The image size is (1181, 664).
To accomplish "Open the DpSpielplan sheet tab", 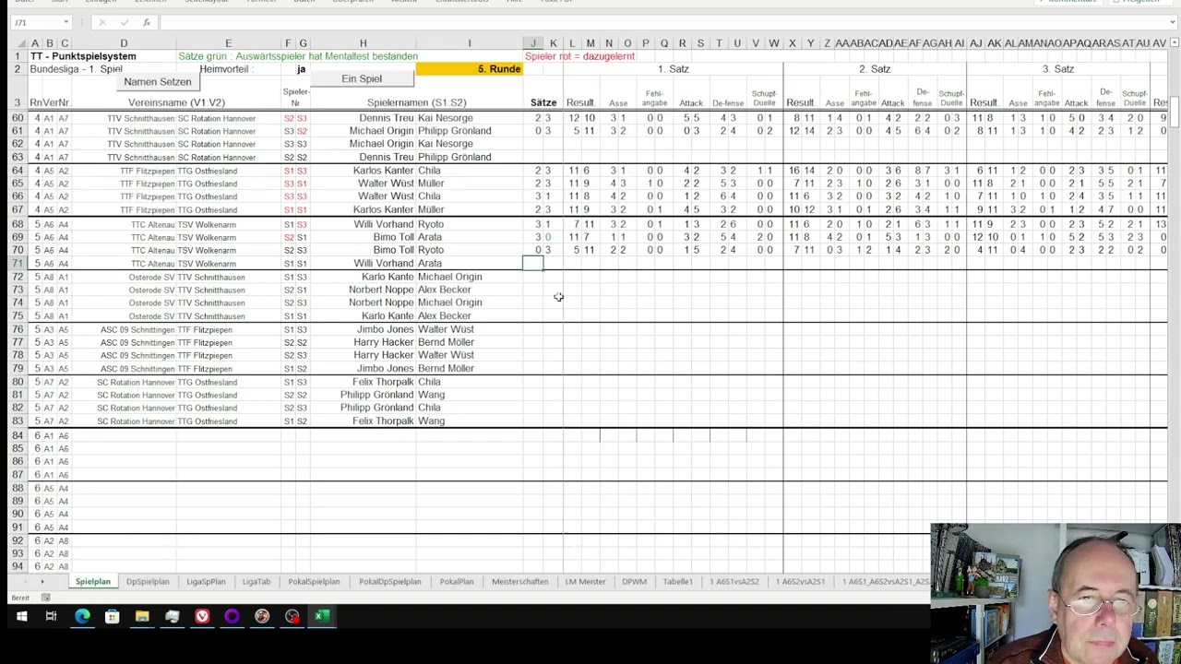I will (148, 582).
